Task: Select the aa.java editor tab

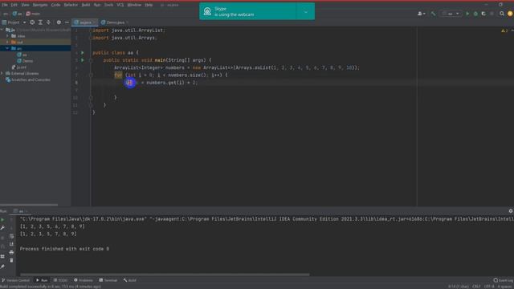Action: click(x=85, y=22)
